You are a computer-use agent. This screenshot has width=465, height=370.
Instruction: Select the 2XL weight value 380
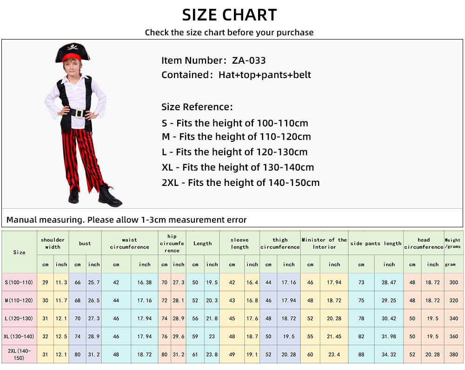(x=453, y=354)
